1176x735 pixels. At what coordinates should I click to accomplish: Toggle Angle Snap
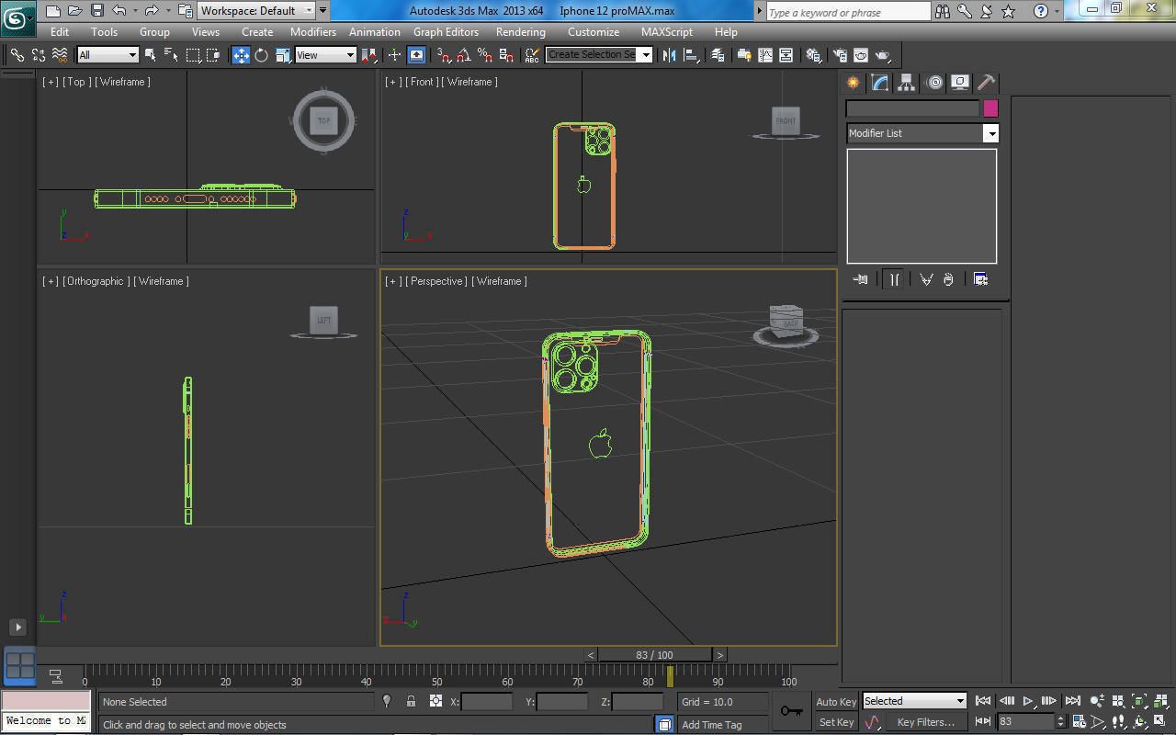pyautogui.click(x=465, y=55)
